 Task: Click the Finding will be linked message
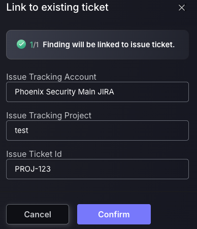[x=109, y=45]
